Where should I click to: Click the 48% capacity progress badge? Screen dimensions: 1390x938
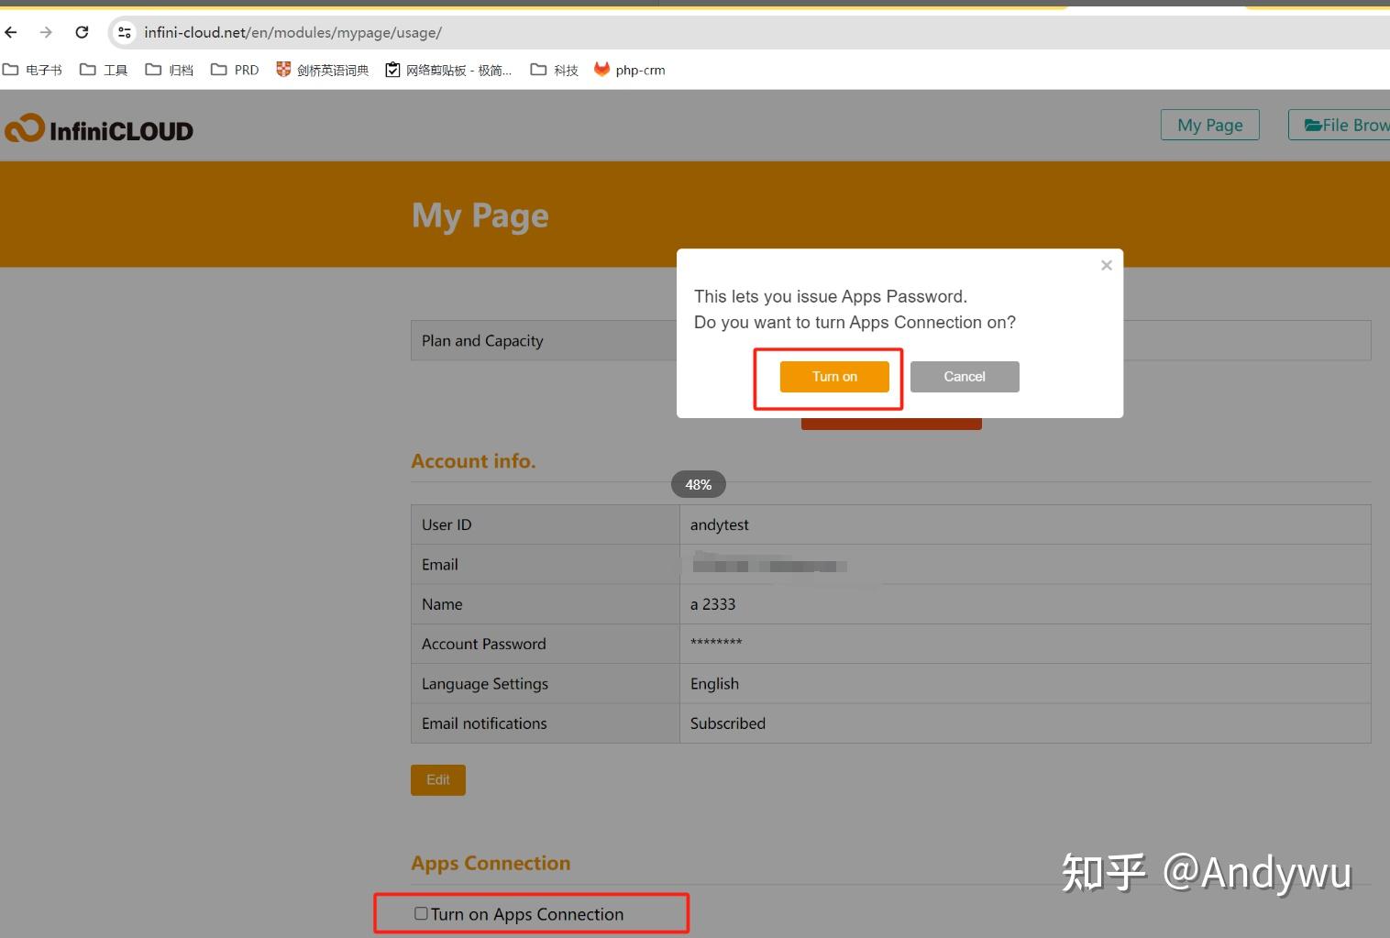(698, 484)
